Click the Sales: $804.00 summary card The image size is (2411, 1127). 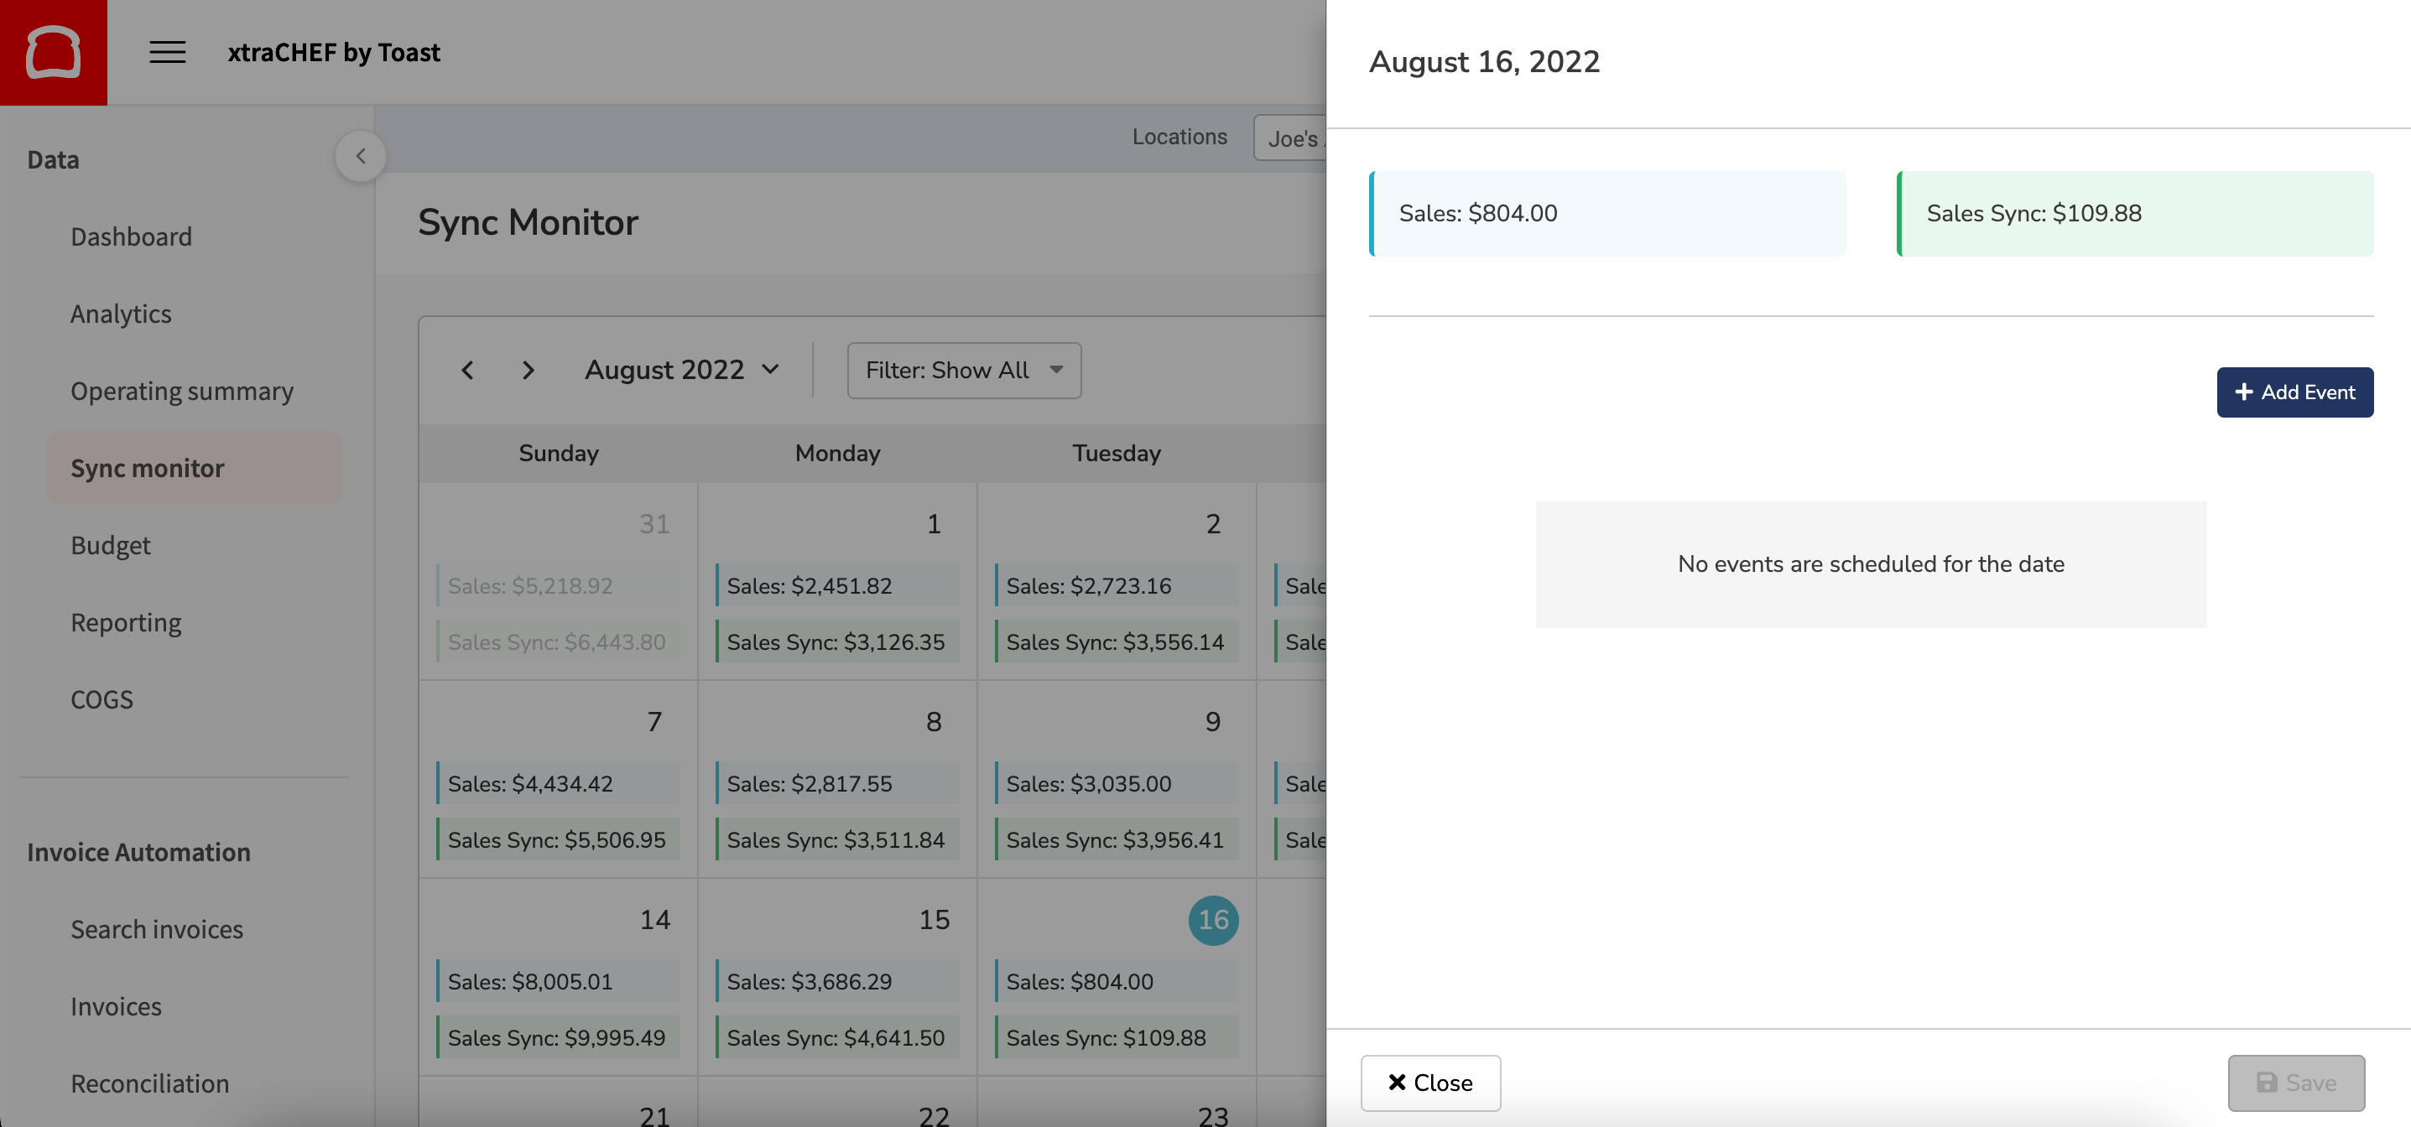(1607, 213)
